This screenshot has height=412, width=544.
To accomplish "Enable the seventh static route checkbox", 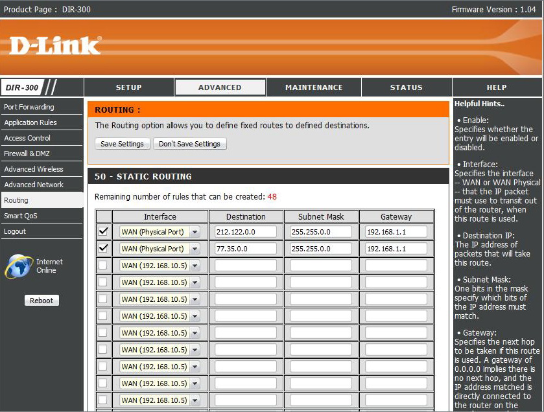I will point(103,333).
